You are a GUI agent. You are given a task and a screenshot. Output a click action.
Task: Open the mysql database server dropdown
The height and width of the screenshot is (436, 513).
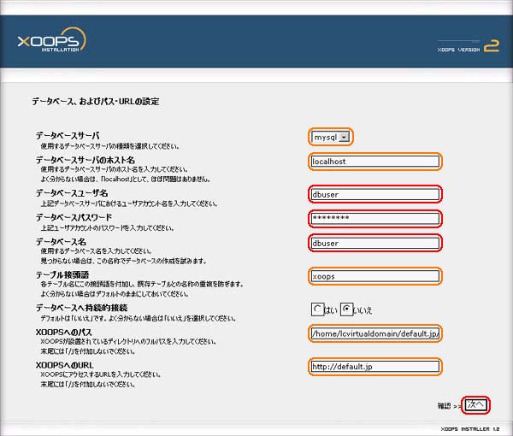point(330,137)
